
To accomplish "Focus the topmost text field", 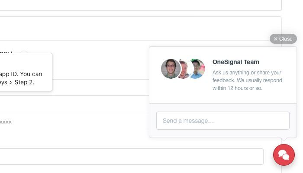I will click(139, 4).
